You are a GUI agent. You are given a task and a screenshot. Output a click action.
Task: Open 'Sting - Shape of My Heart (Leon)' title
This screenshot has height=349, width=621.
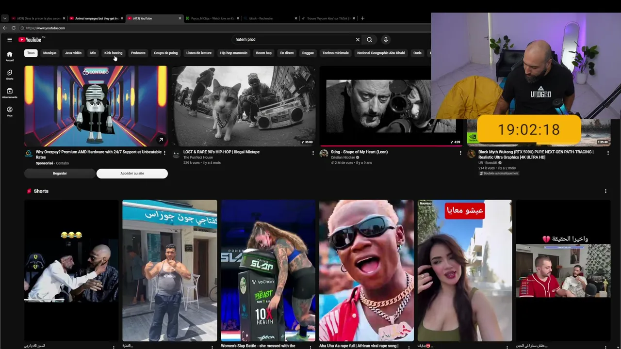(359, 152)
